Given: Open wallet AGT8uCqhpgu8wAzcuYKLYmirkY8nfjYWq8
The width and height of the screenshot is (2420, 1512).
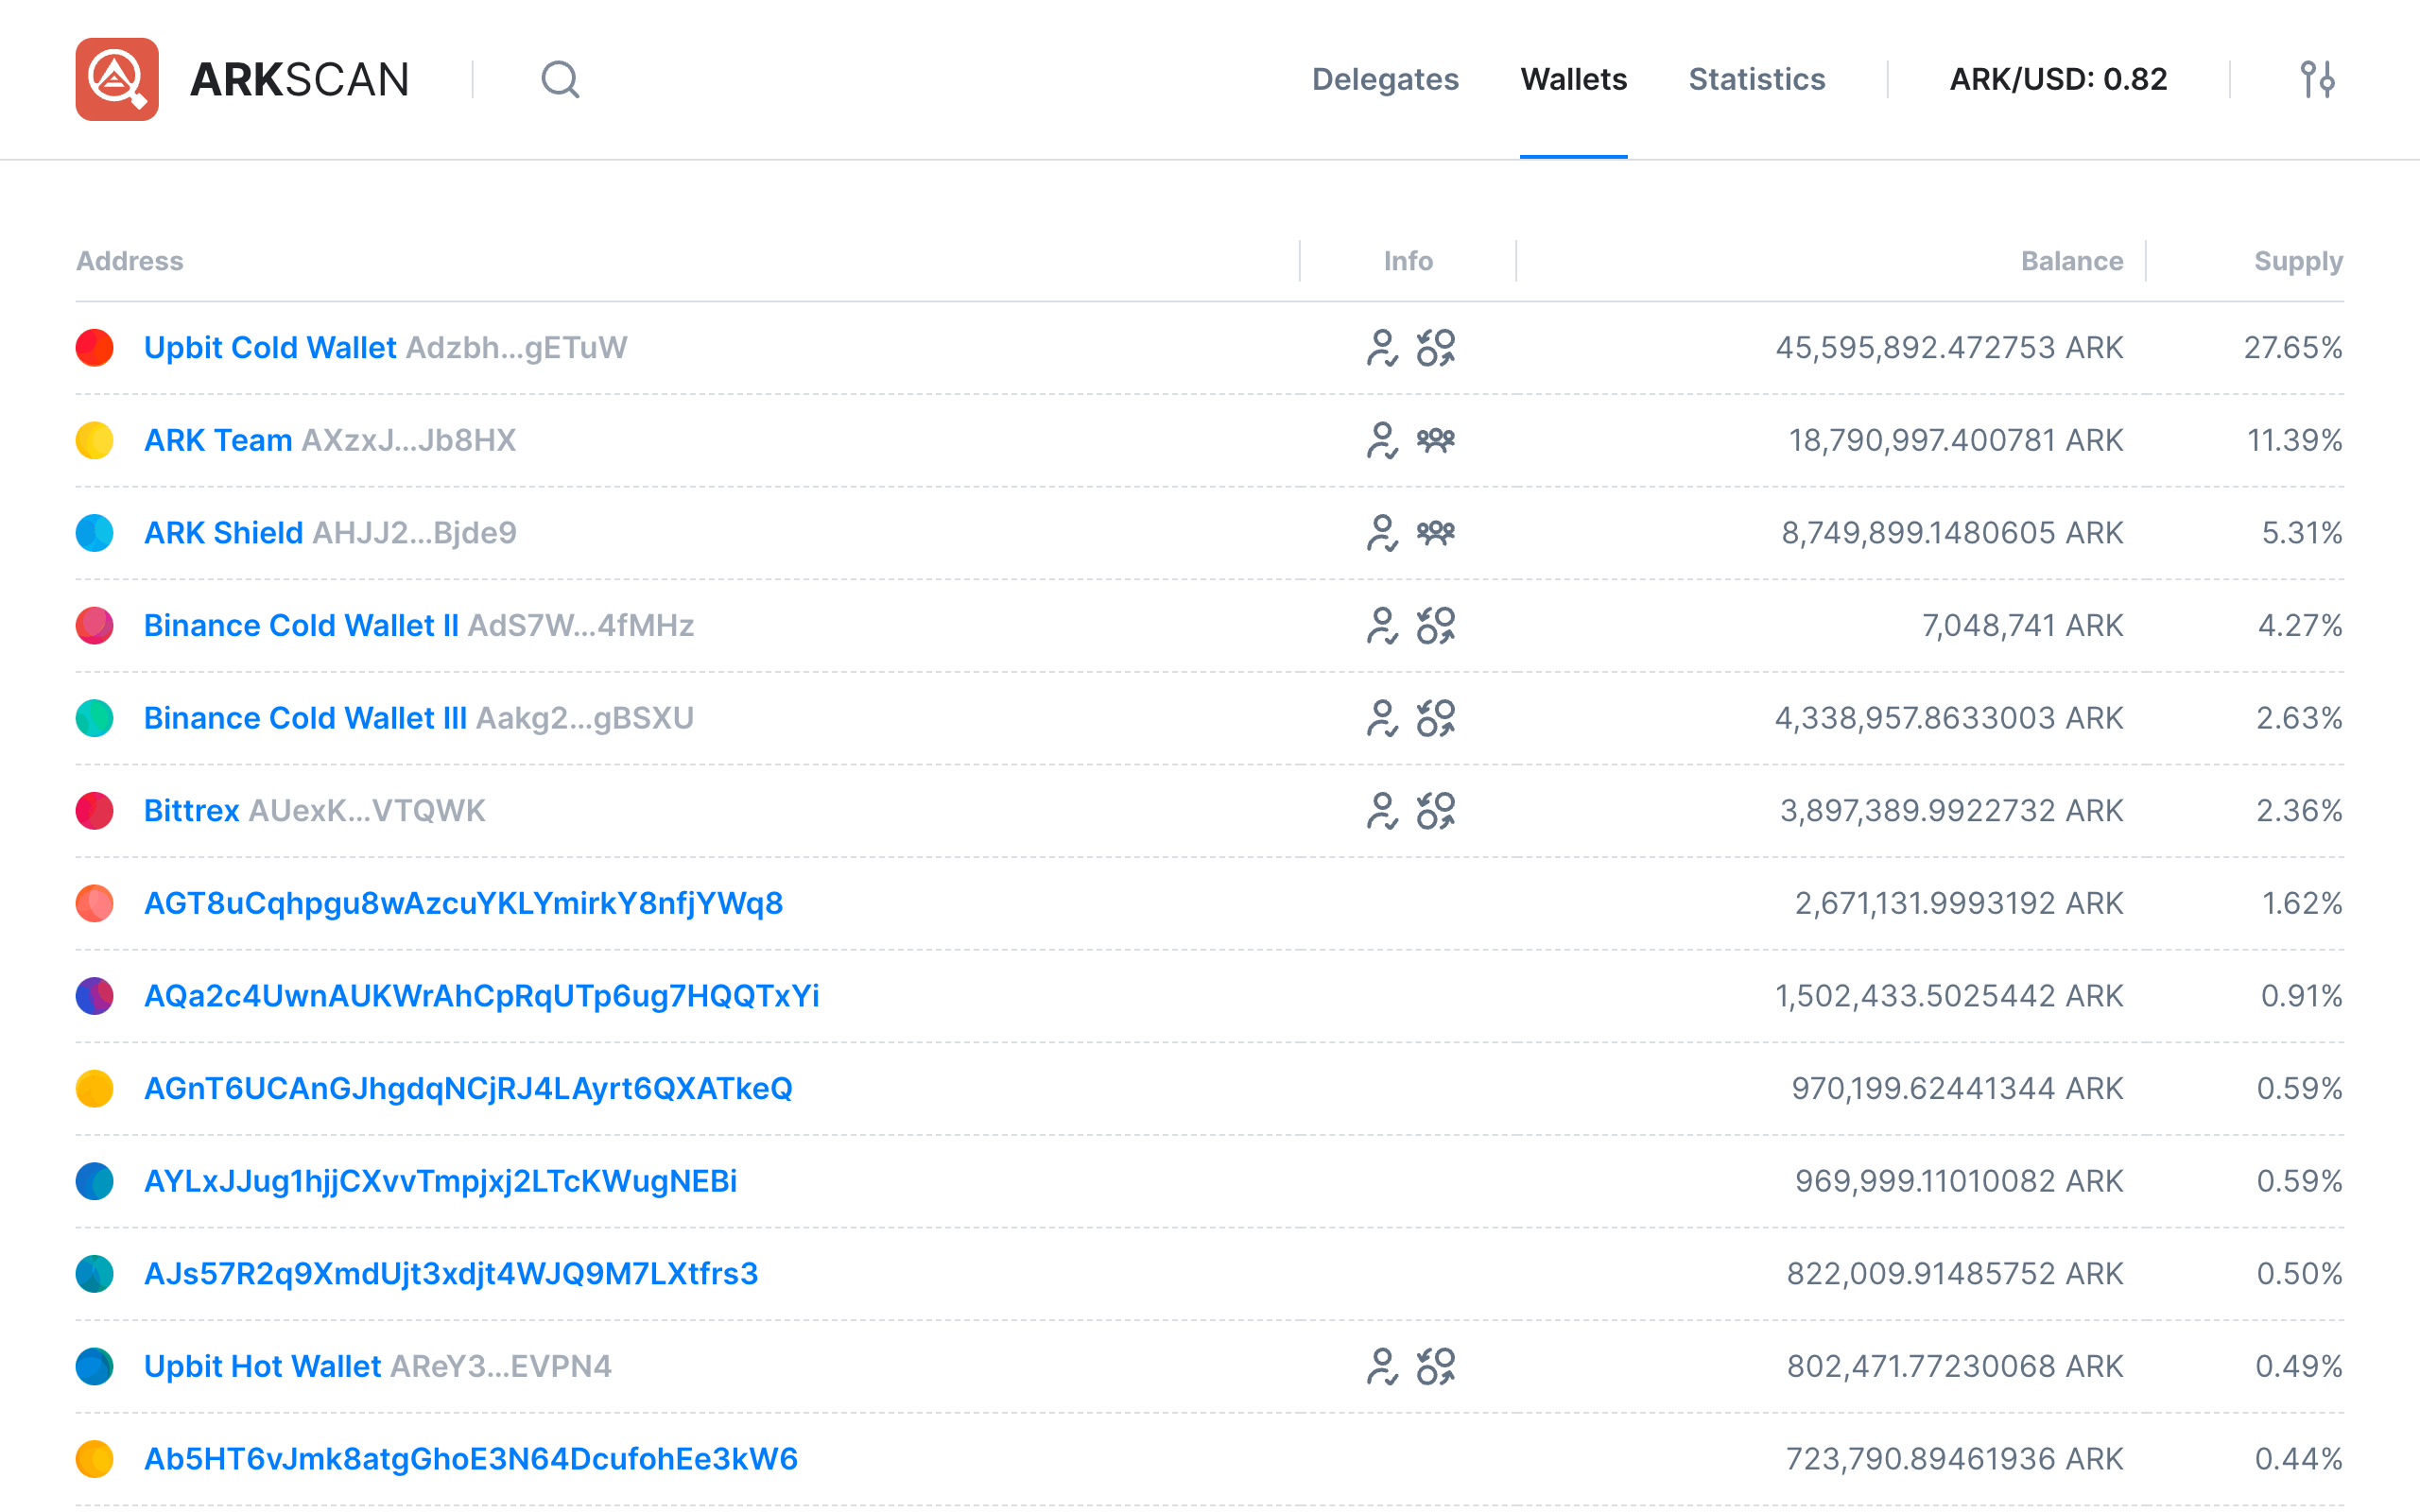Looking at the screenshot, I should pos(463,903).
